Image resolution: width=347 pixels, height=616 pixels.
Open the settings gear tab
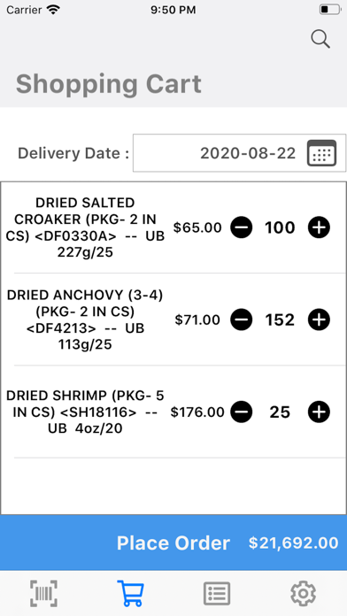point(303,593)
